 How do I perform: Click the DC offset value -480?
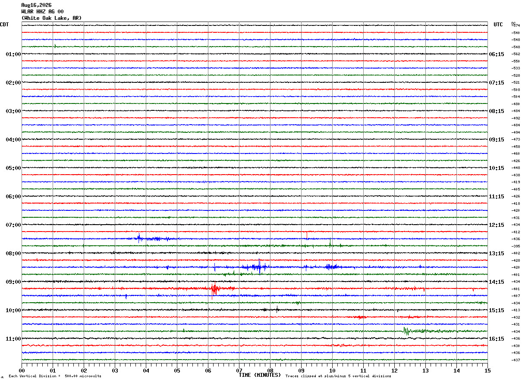coord(516,104)
